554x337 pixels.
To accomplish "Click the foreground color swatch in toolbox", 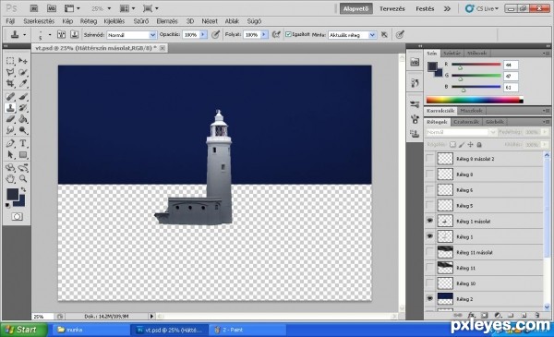I will (x=12, y=194).
